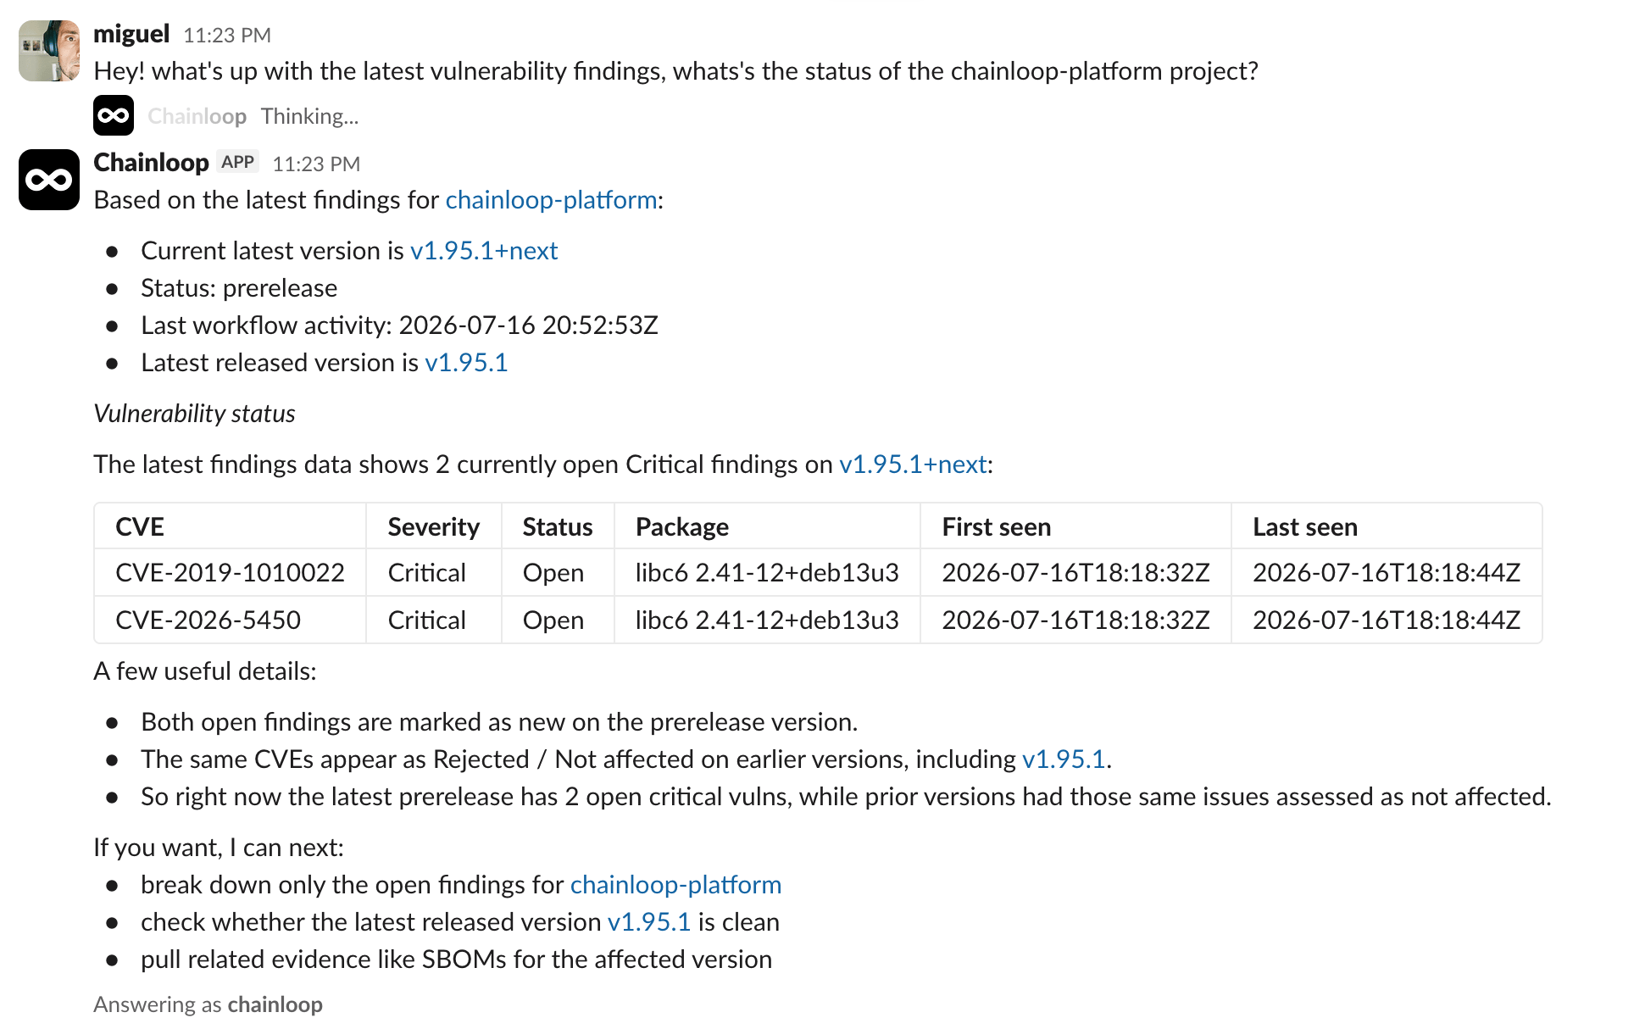This screenshot has height=1029, width=1634.
Task: Open the Chainloop app name profile
Action: click(x=151, y=163)
